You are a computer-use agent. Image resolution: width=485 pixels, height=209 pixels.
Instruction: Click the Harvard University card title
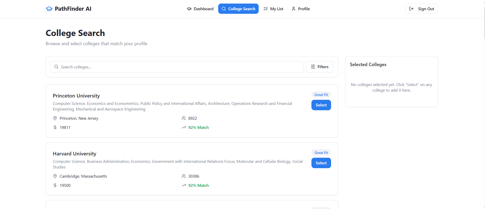tap(74, 154)
